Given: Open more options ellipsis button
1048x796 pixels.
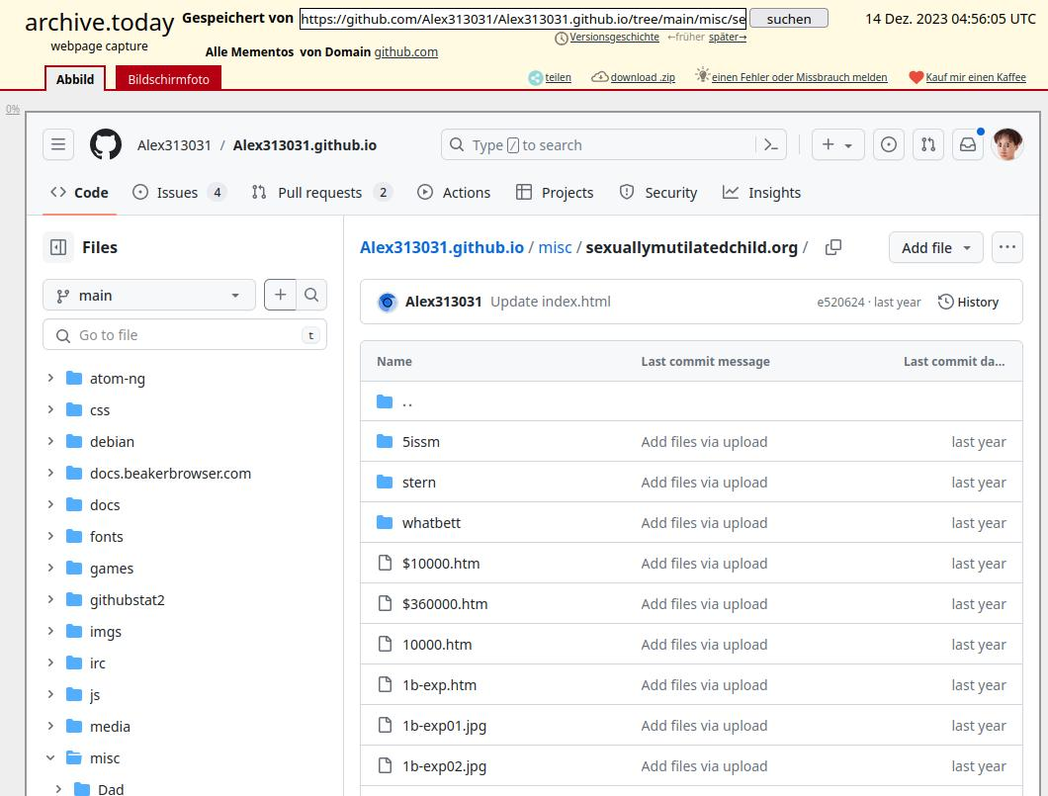Looking at the screenshot, I should tap(1006, 247).
